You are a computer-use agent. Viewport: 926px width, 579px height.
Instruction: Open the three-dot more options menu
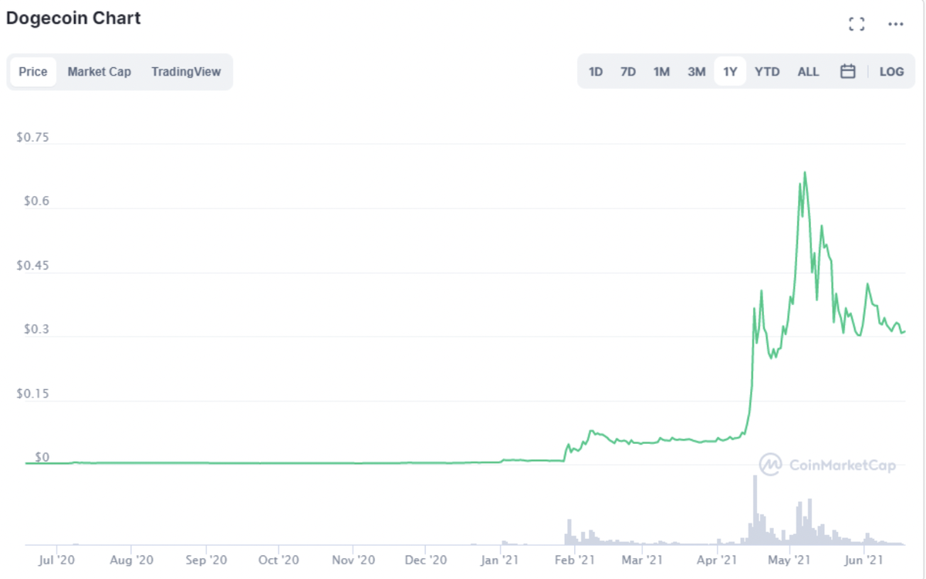(895, 24)
